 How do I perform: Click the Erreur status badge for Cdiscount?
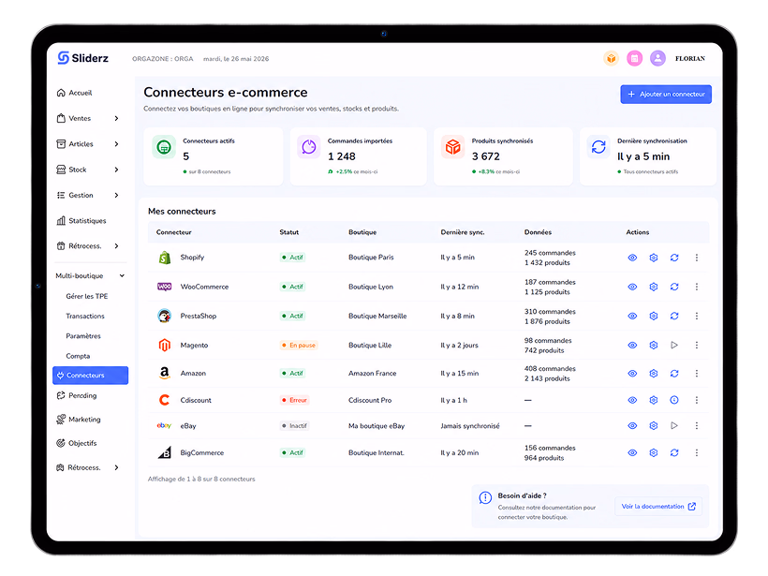294,400
